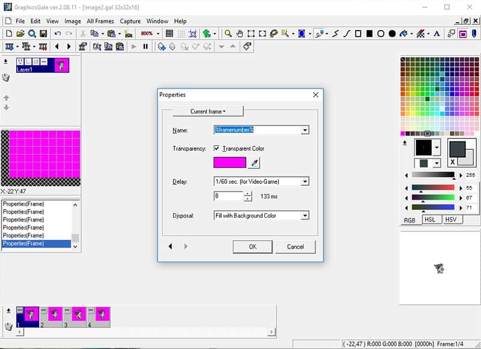Select the freehand pen tool

pyautogui.click(x=319, y=34)
